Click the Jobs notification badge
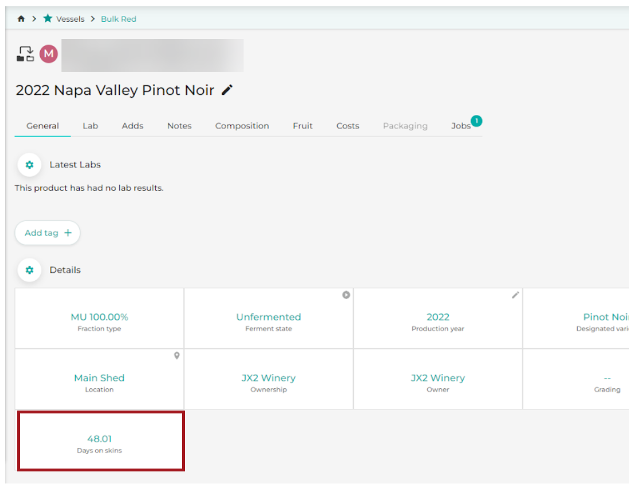Image resolution: width=629 pixels, height=503 pixels. tap(477, 121)
